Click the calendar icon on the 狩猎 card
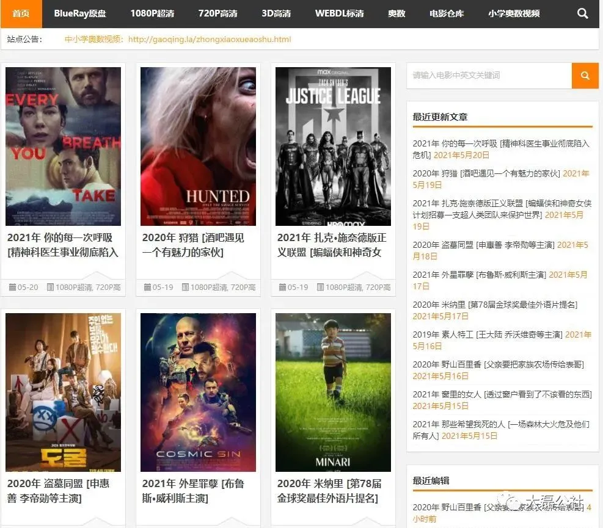Image resolution: width=603 pixels, height=528 pixels. coord(147,287)
